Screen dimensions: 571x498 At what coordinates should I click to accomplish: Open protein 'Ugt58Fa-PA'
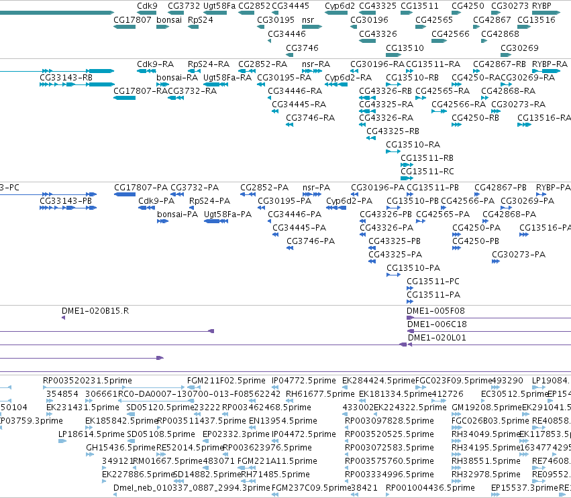point(227,214)
